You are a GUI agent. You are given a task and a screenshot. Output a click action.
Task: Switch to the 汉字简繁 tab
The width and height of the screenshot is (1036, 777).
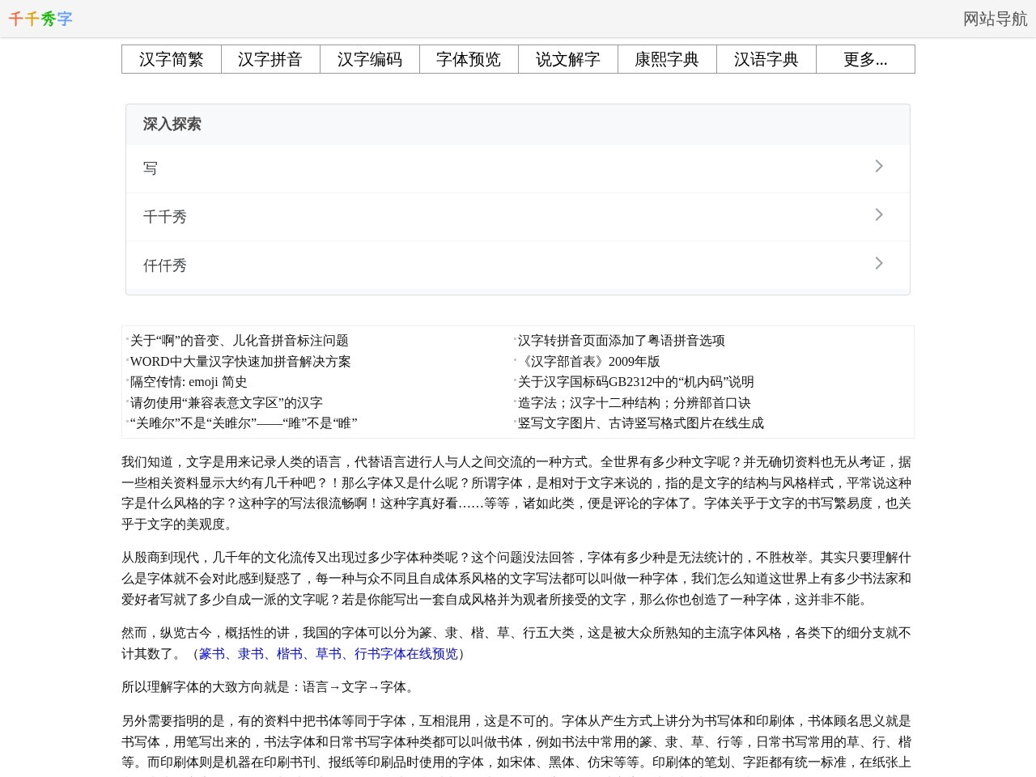172,59
